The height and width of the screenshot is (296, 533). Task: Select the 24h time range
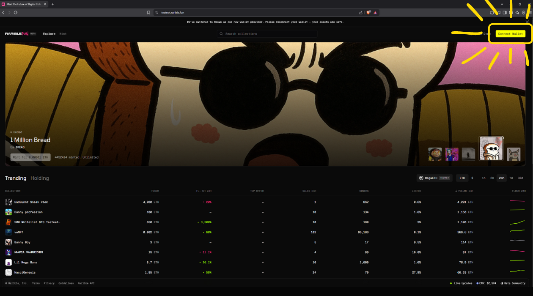[x=501, y=178]
